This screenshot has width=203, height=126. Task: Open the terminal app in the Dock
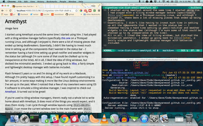coord(34,119)
